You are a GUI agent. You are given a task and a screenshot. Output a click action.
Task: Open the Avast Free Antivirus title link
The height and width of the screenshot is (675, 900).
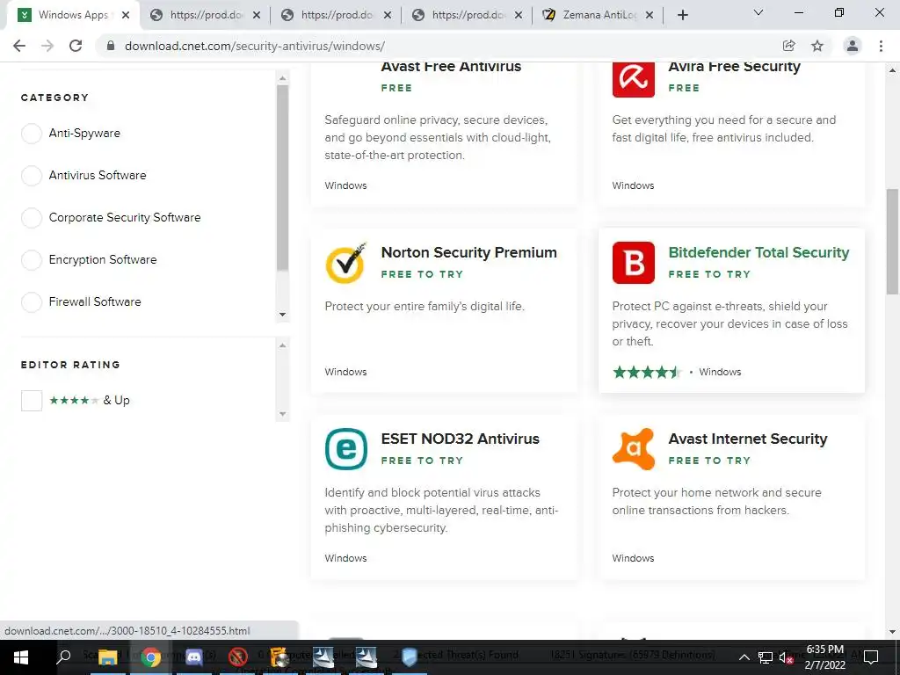451,67
